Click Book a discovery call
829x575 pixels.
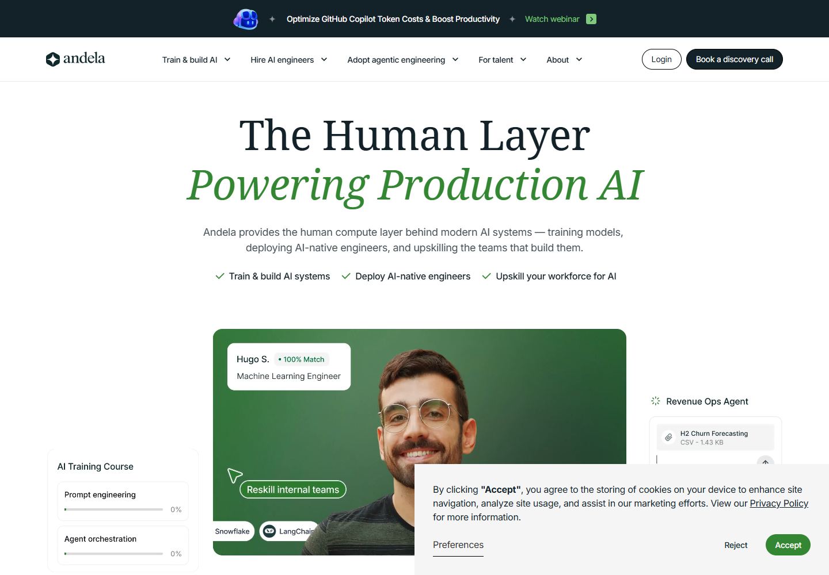735,59
